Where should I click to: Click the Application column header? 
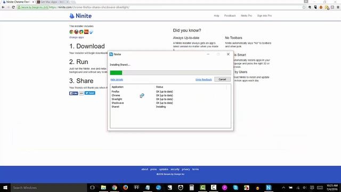pos(117,87)
